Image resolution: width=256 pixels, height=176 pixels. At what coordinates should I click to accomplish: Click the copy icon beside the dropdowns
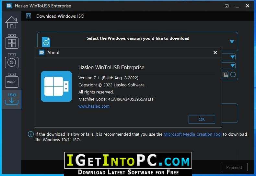click(225, 74)
